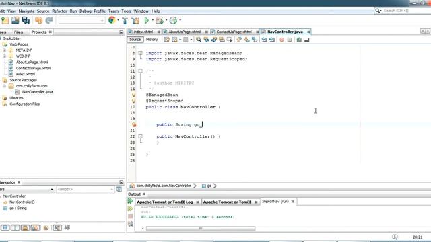431x242 pixels.
Task: Toggle Show Static Members filter in Navigator
Action: 15,227
